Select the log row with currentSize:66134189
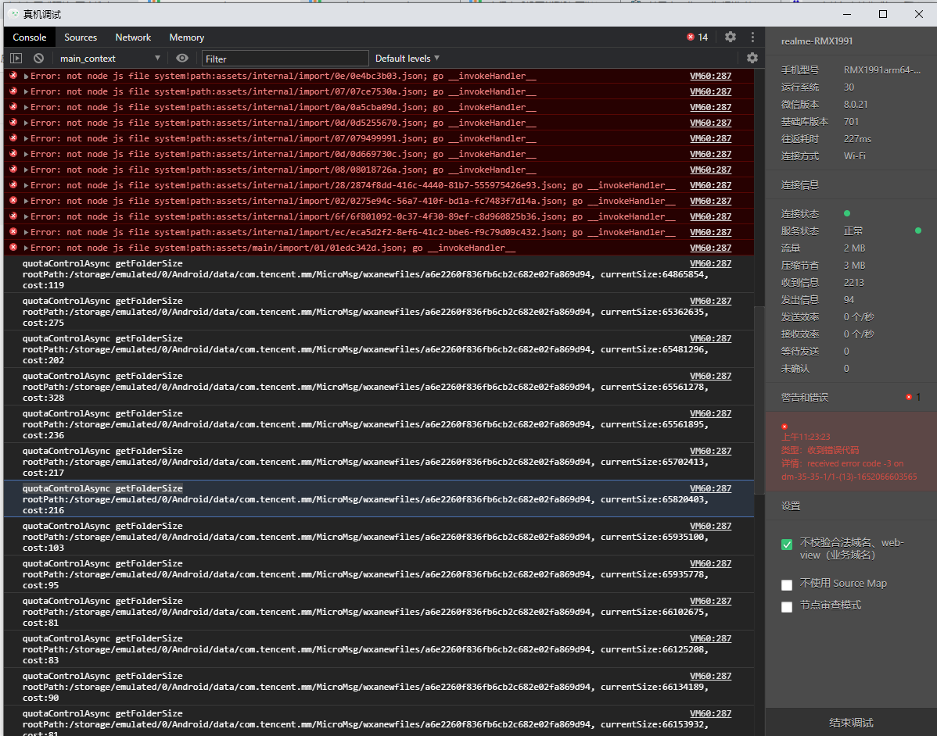 [379, 687]
